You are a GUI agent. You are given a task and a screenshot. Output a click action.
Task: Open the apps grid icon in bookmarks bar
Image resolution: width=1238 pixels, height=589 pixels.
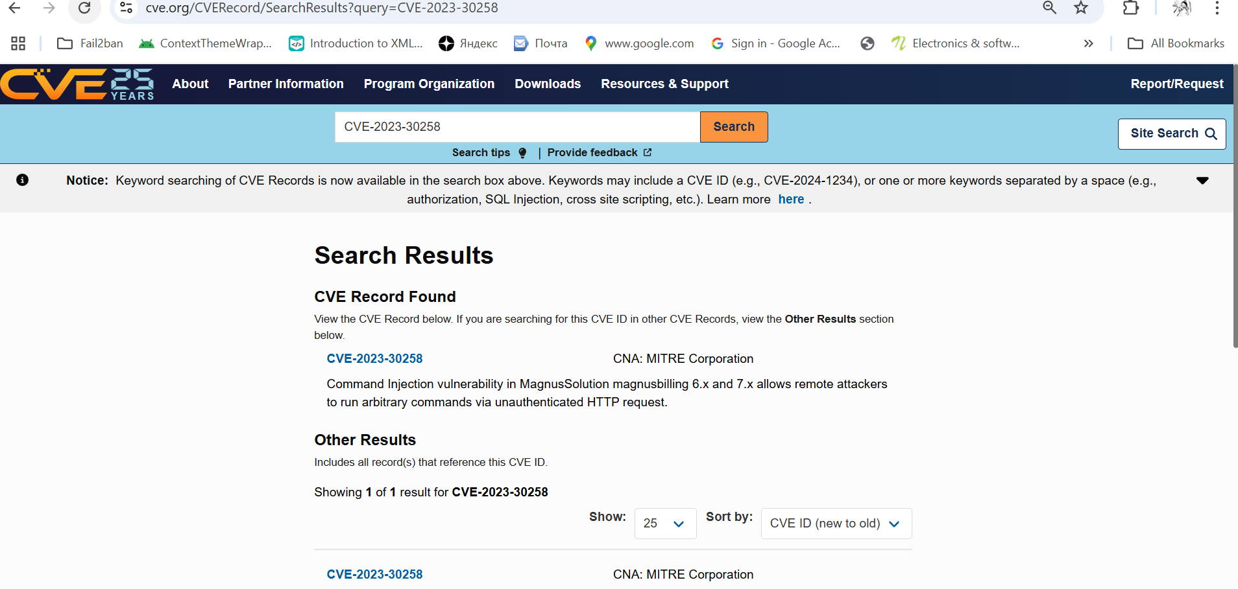coord(18,43)
